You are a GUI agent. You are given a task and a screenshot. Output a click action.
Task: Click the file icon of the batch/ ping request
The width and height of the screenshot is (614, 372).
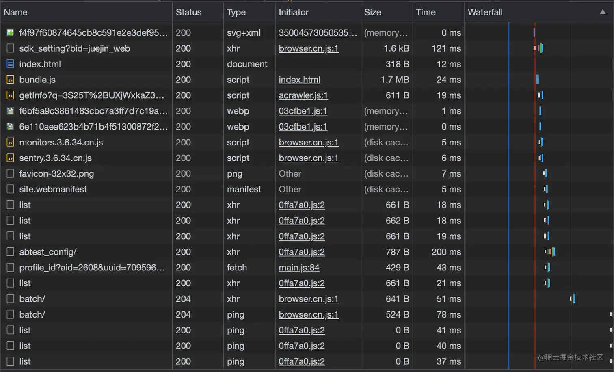[x=11, y=314]
